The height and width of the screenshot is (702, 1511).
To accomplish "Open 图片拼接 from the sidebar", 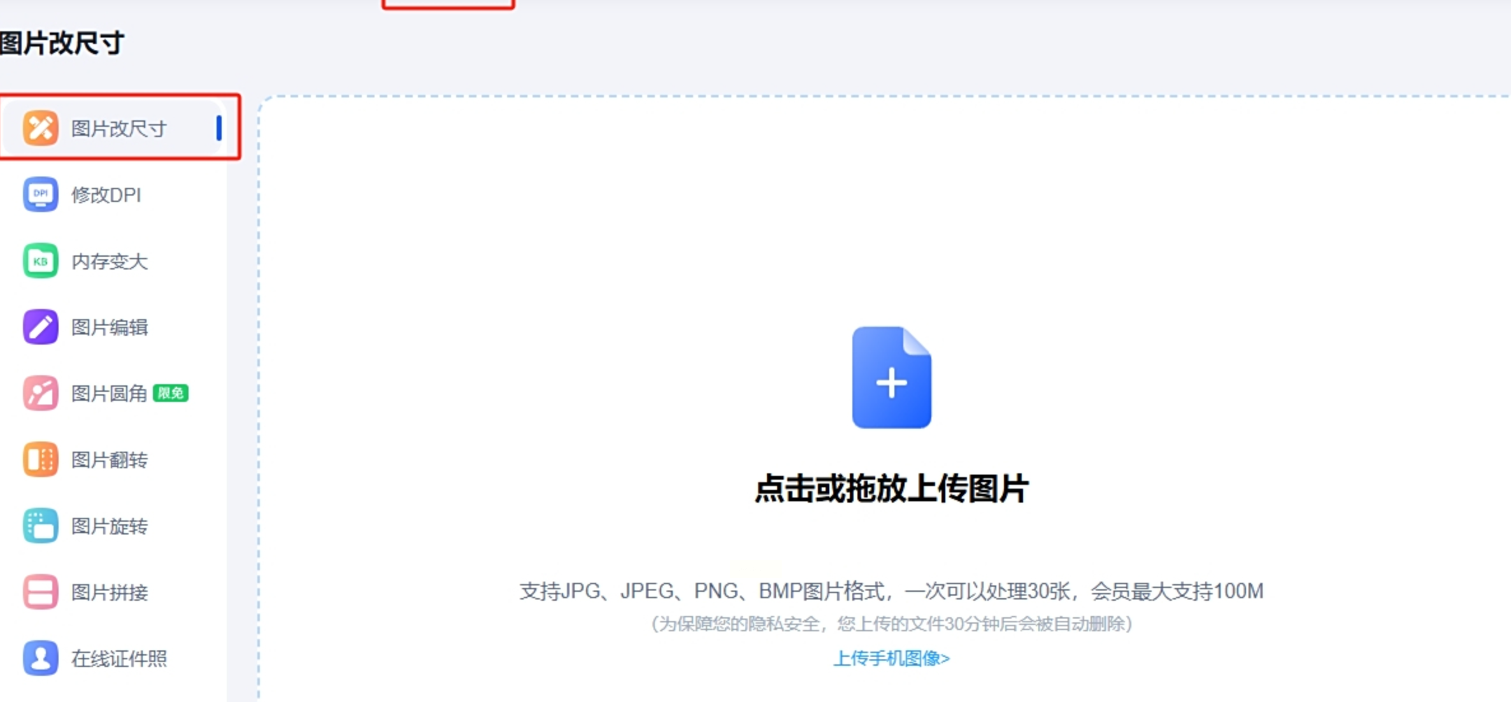I will tap(109, 592).
